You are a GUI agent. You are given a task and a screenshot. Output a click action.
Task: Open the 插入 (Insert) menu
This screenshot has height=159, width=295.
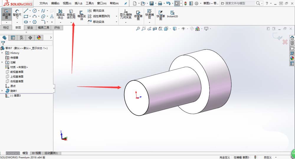pyautogui.click(x=78, y=4)
